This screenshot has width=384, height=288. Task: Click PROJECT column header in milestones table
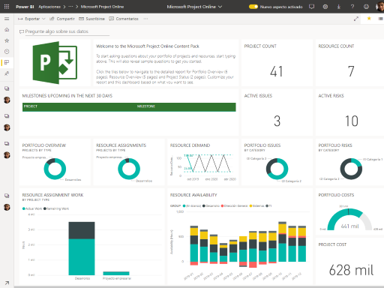[x=31, y=106]
